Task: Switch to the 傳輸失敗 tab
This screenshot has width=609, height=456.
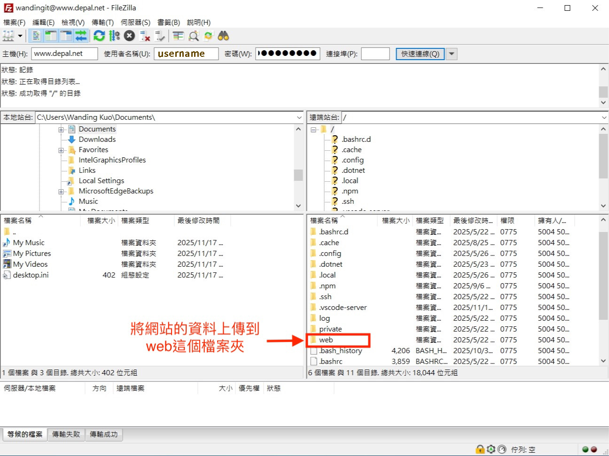Action: coord(66,434)
